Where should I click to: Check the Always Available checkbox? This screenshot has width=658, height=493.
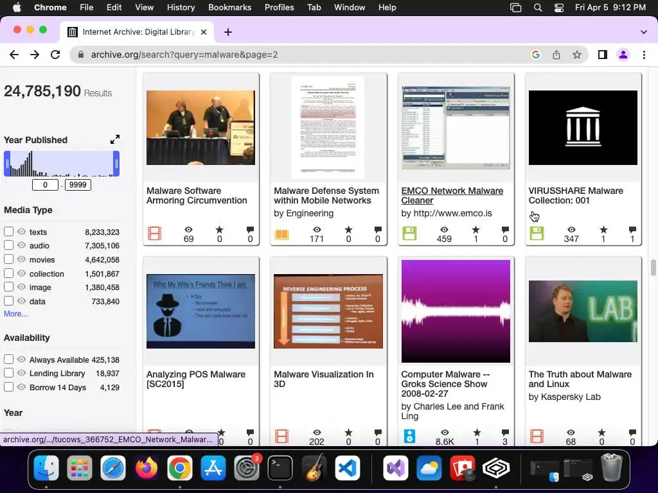pyautogui.click(x=8, y=359)
